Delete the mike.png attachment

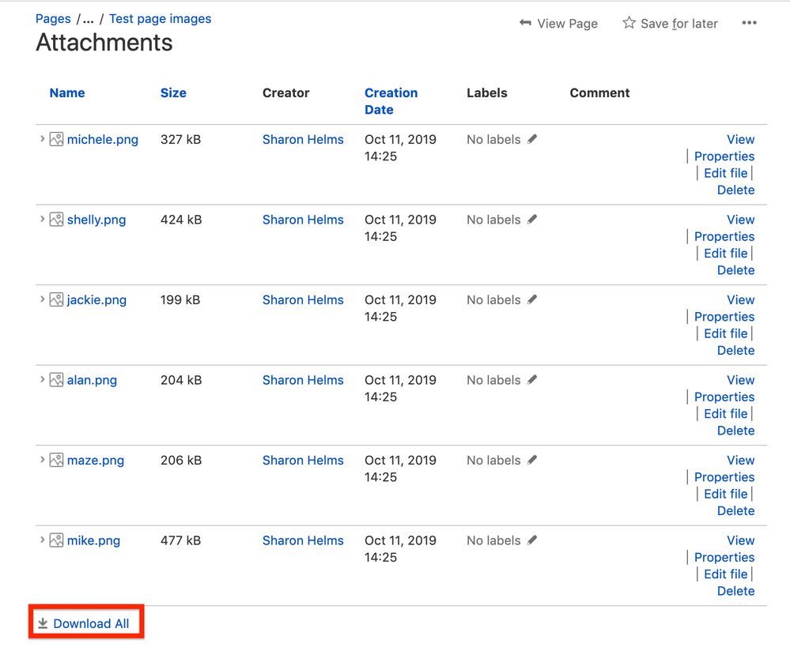coord(735,591)
